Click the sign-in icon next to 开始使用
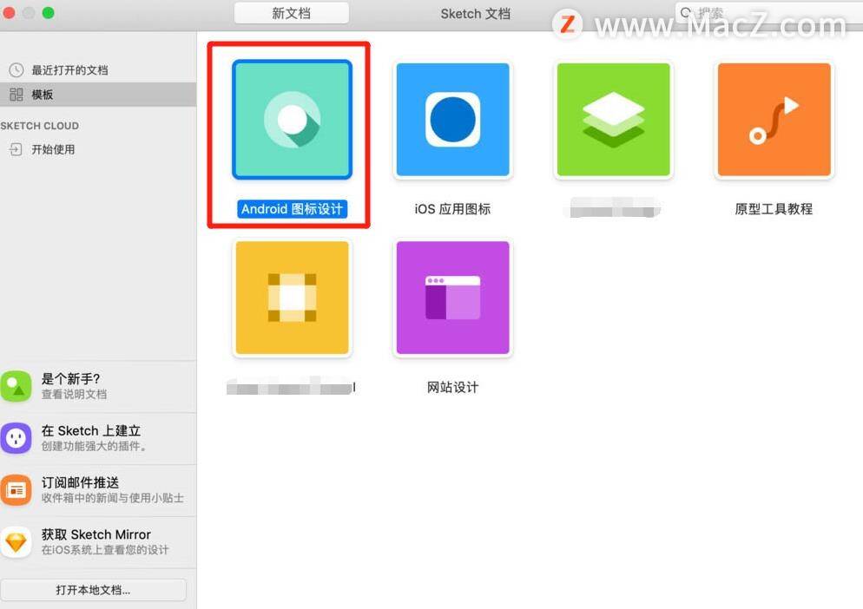Screen dimensions: 863x609 (x=16, y=149)
